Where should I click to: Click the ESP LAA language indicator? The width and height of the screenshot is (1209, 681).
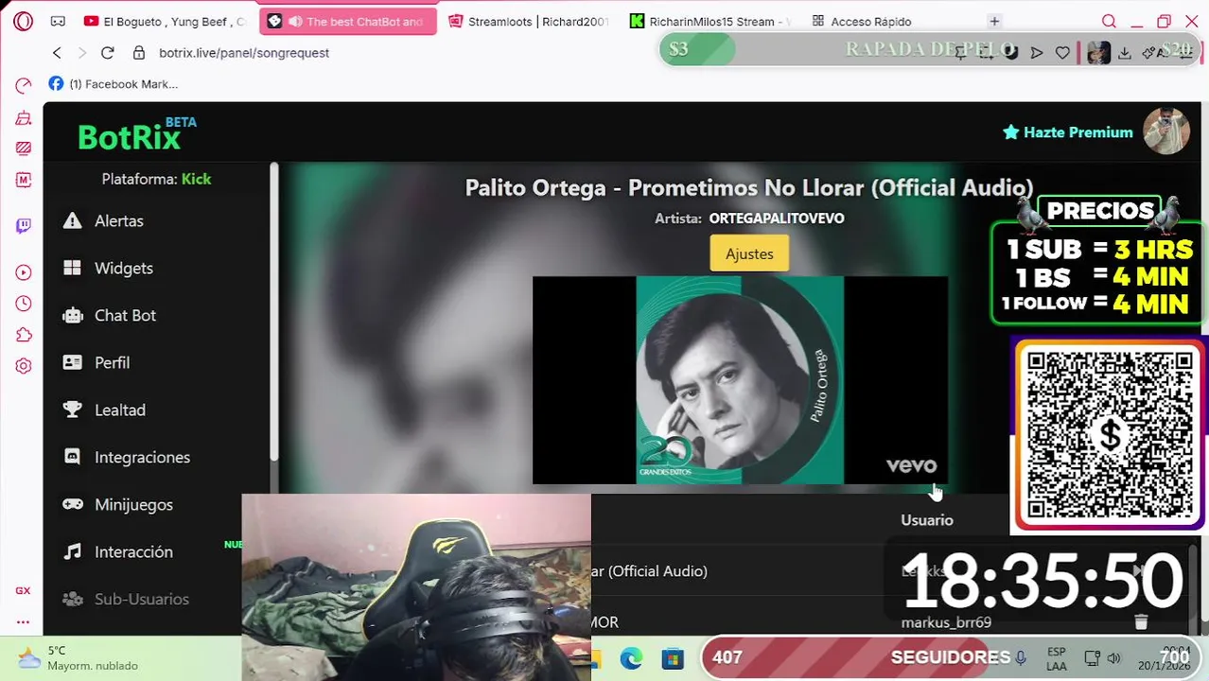click(1057, 658)
